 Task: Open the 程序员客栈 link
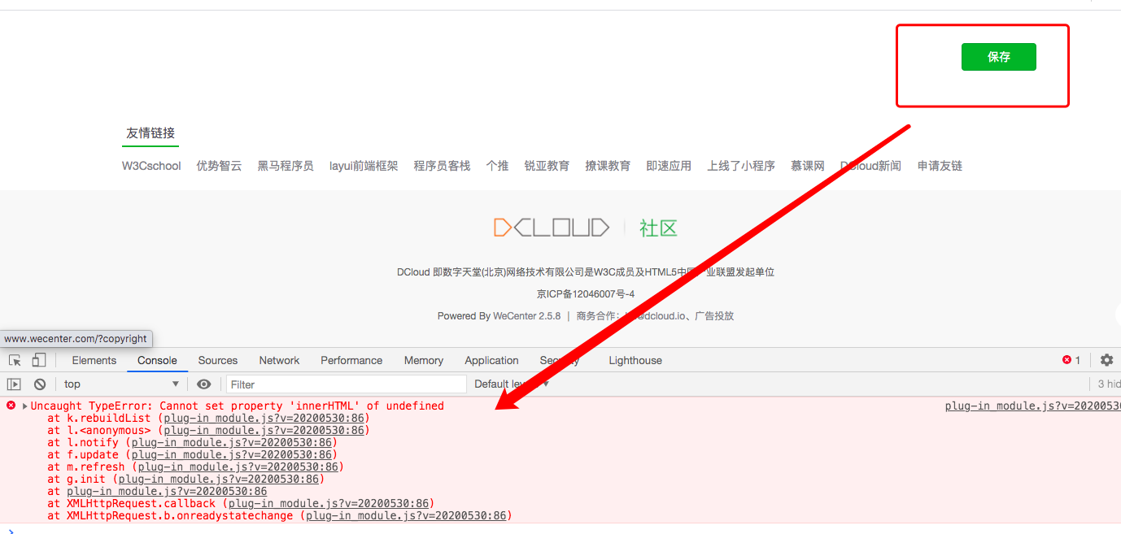(442, 166)
